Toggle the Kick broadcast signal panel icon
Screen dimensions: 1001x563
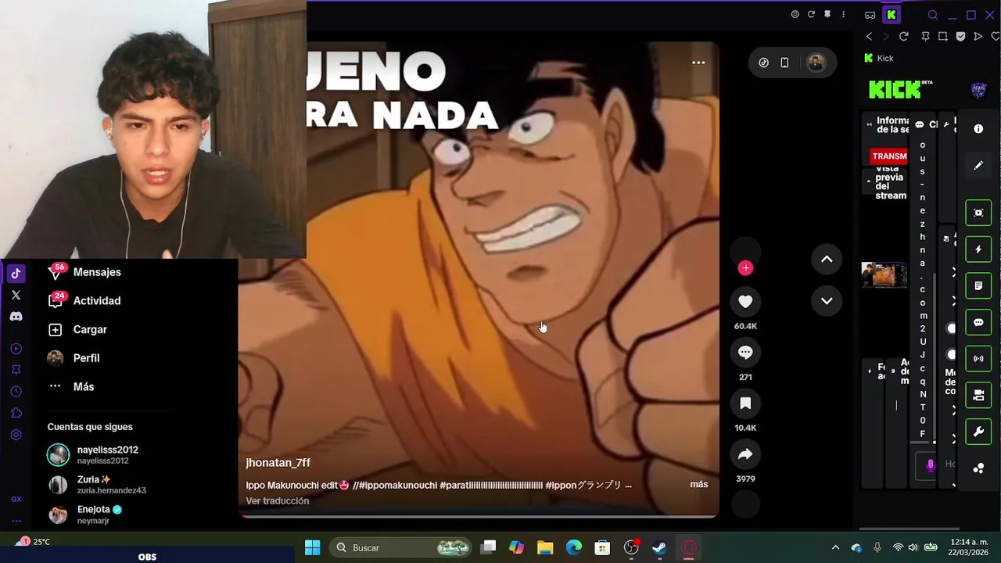click(978, 359)
